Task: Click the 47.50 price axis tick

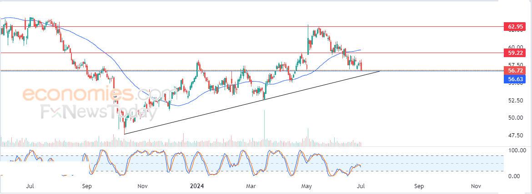Action: [515, 136]
